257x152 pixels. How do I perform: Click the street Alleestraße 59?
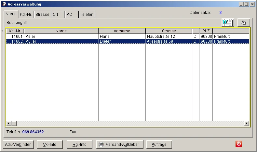(x=160, y=41)
